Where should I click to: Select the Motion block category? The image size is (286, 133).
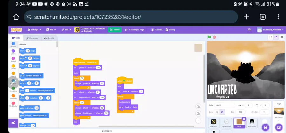[13, 45]
